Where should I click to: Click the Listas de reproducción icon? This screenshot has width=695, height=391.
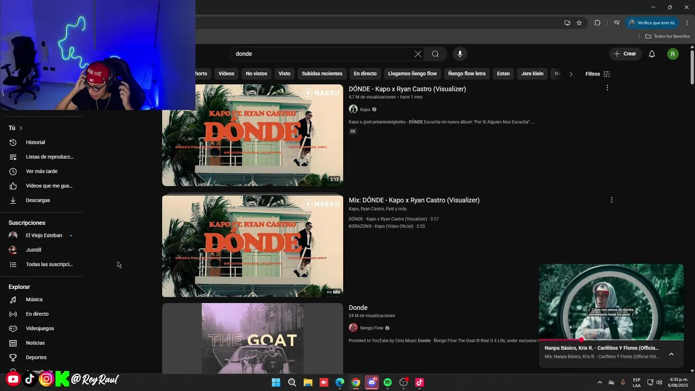(x=13, y=157)
